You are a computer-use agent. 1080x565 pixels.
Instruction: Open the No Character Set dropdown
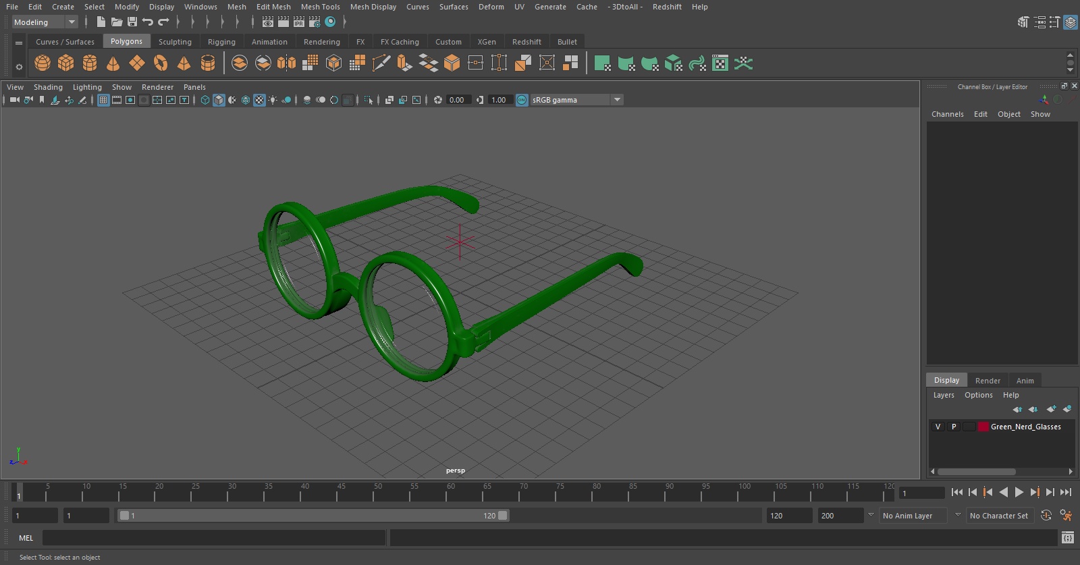tap(999, 515)
